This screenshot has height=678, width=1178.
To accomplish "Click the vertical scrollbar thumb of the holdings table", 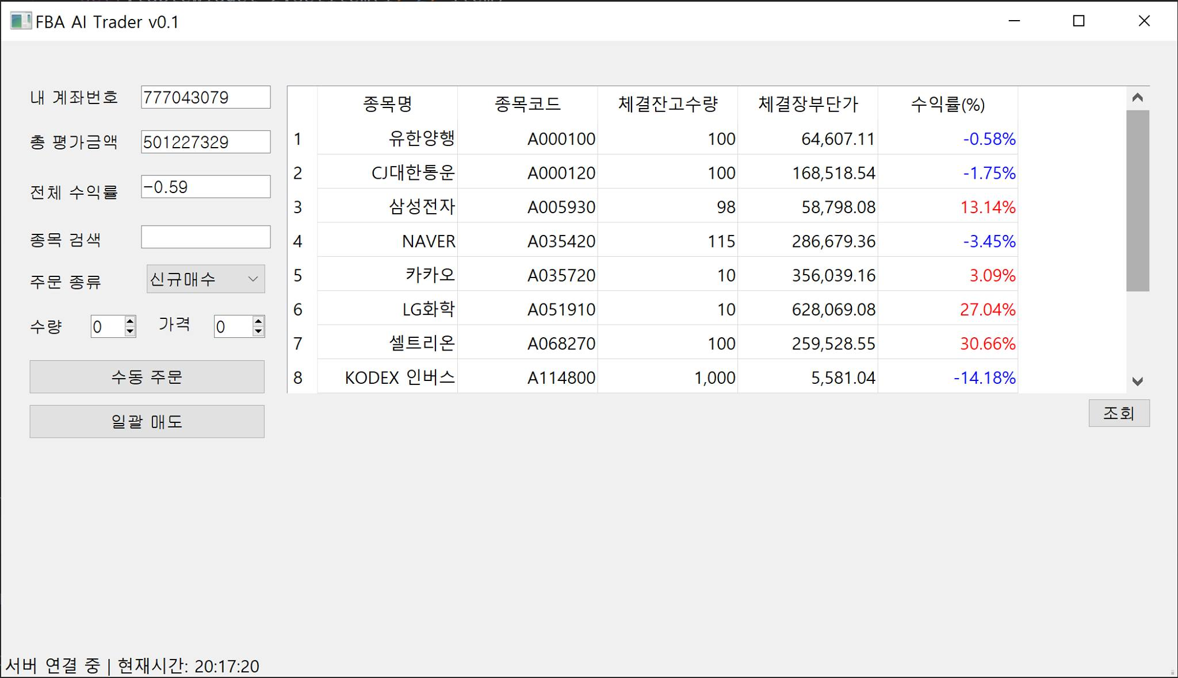I will [1137, 201].
